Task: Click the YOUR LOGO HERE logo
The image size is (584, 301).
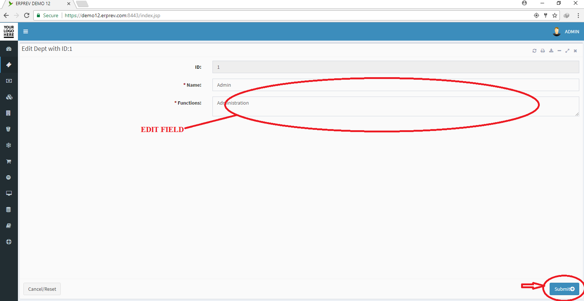Action: [9, 31]
